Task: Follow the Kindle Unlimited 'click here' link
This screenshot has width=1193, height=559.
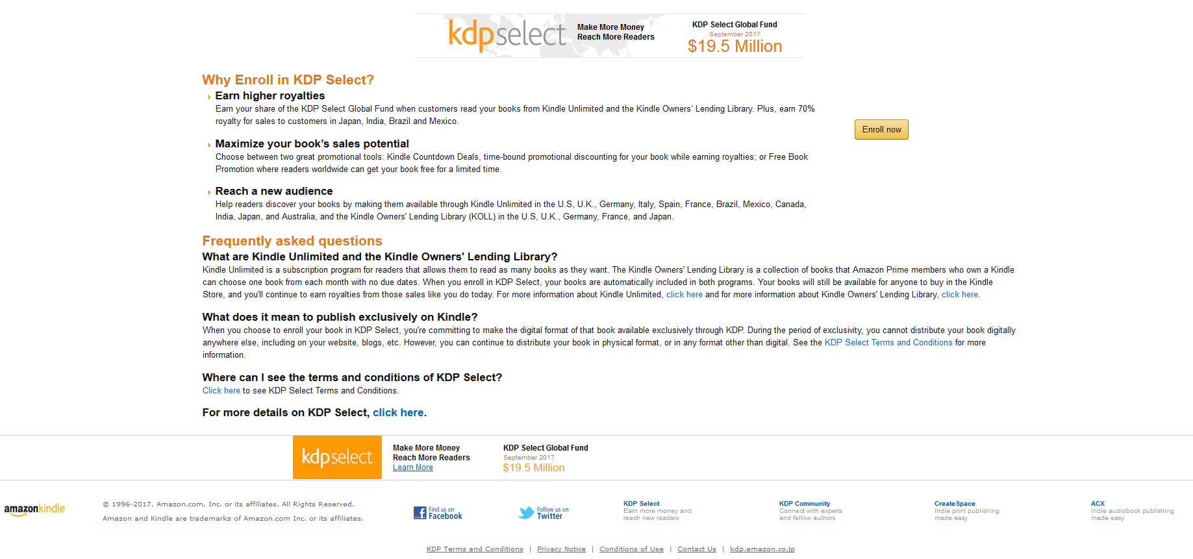Action: point(684,295)
